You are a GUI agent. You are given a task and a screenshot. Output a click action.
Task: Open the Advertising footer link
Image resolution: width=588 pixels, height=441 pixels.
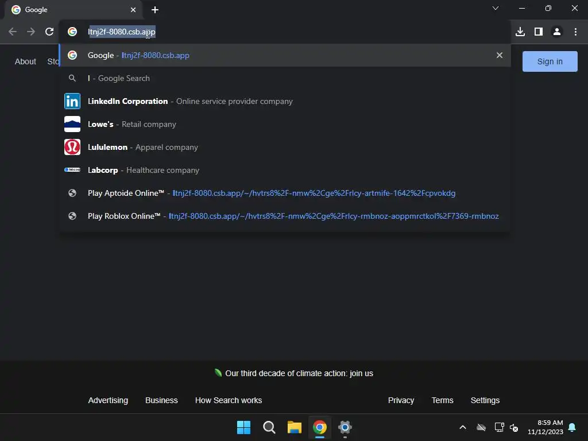[108, 400]
